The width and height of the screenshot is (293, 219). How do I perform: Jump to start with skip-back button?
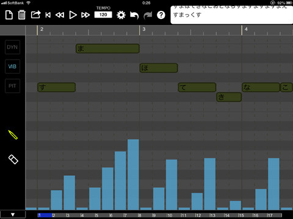click(48, 15)
